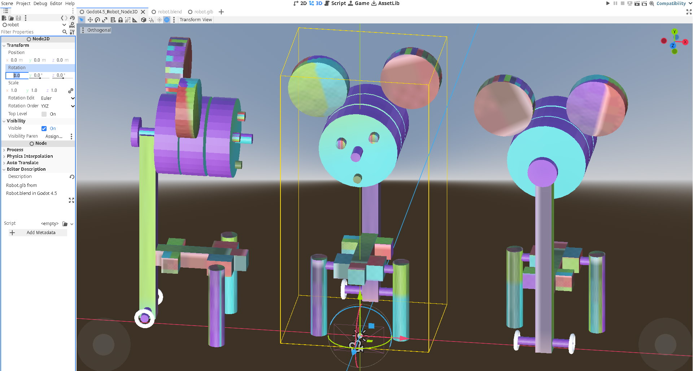This screenshot has width=693, height=371.
Task: Run the project with play icon
Action: pos(608,3)
